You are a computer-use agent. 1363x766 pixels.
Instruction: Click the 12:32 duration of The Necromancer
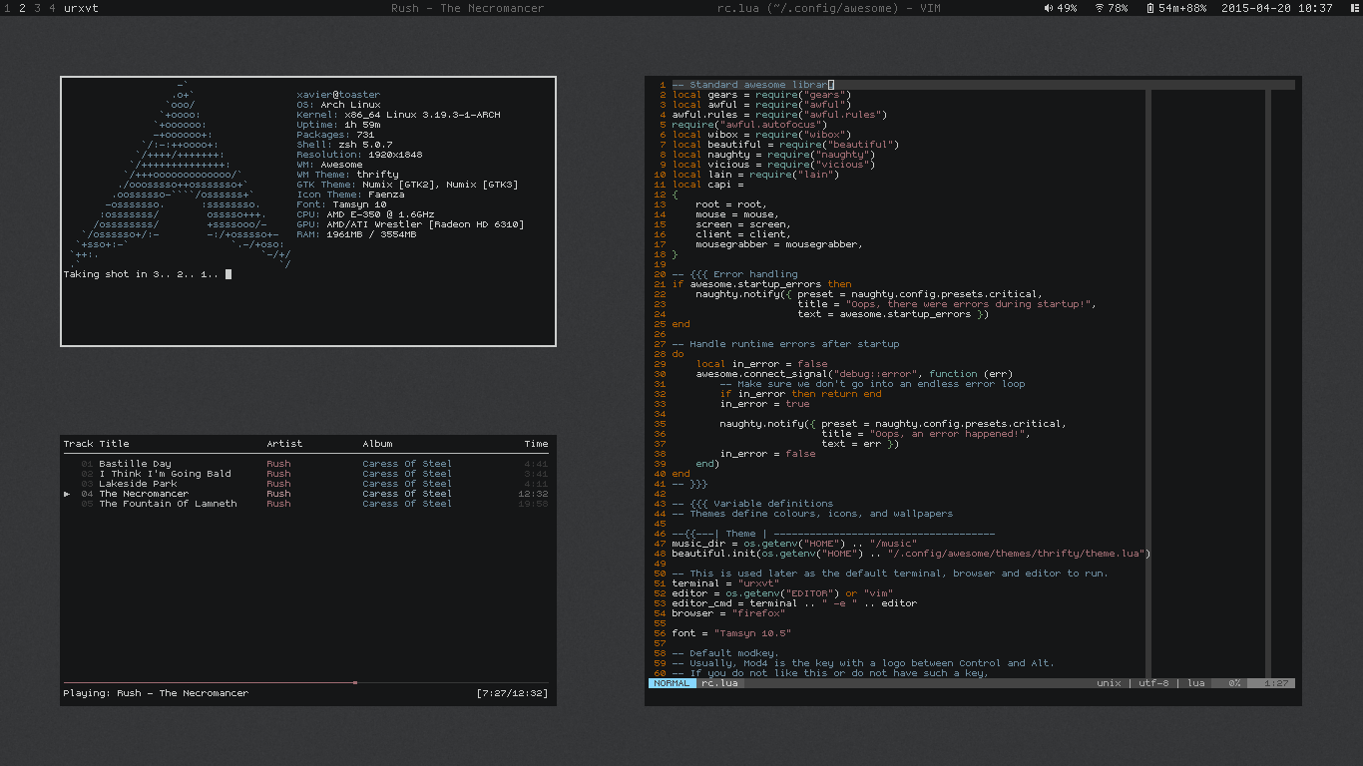(533, 494)
